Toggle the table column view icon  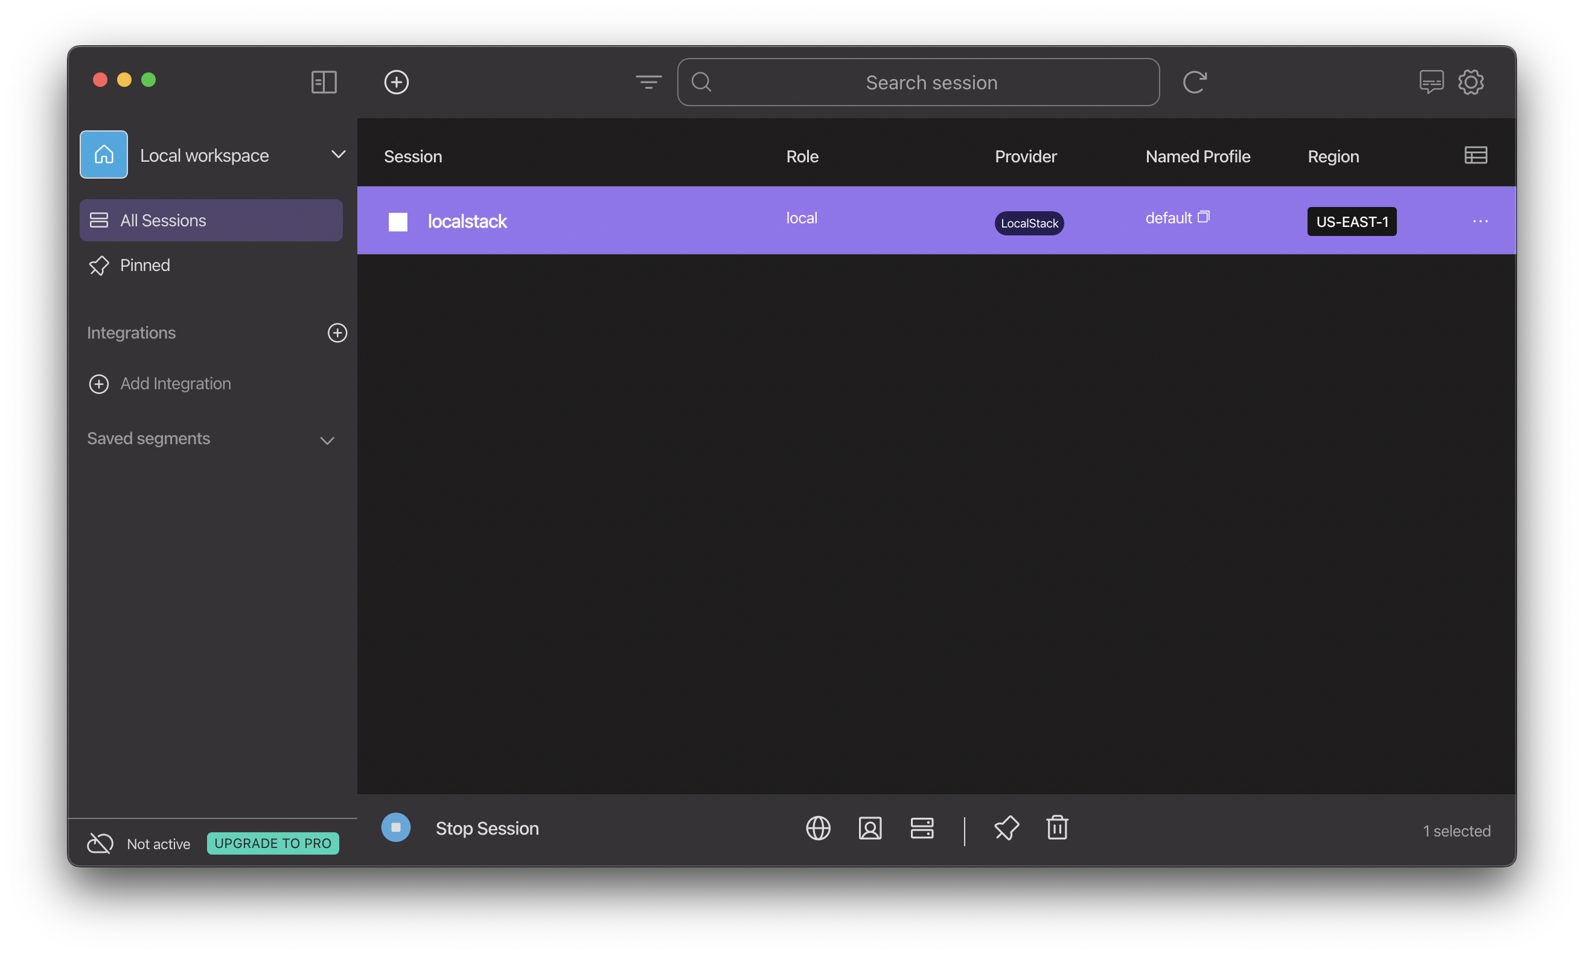(x=1475, y=156)
